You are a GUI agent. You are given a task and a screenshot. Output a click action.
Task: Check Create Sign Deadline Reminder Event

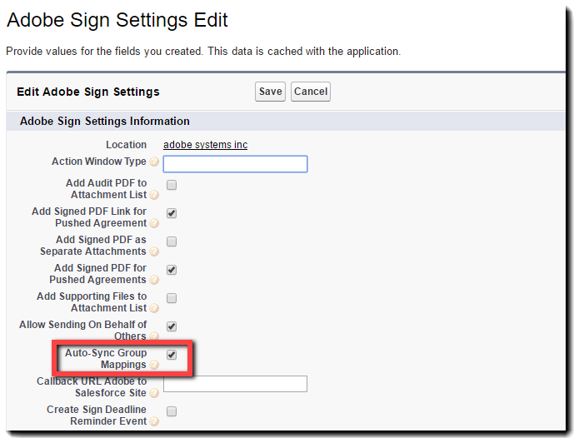172,411
